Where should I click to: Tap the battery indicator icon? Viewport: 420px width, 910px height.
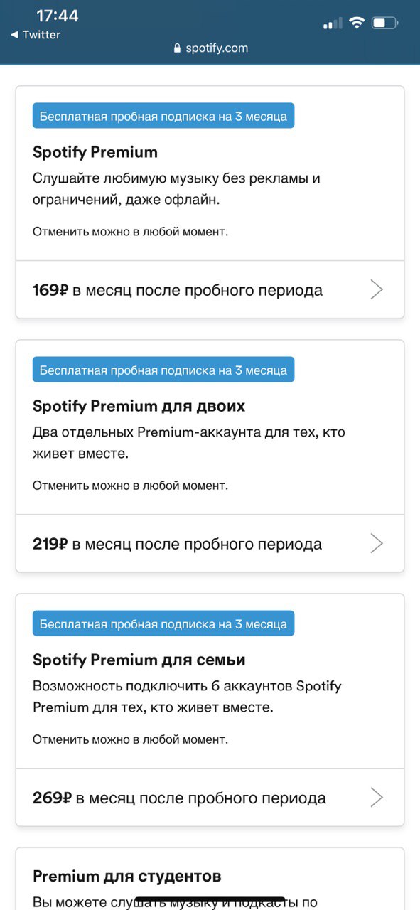click(x=384, y=23)
